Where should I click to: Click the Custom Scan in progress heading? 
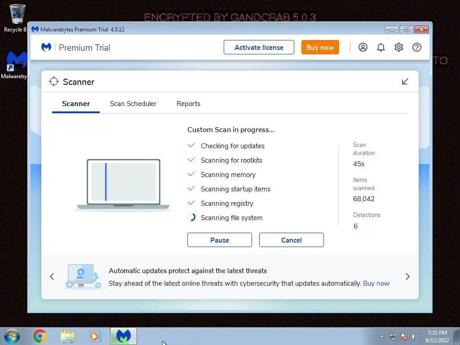(231, 130)
